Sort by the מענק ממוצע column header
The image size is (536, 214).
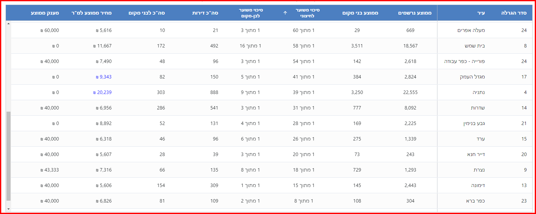[45, 13]
